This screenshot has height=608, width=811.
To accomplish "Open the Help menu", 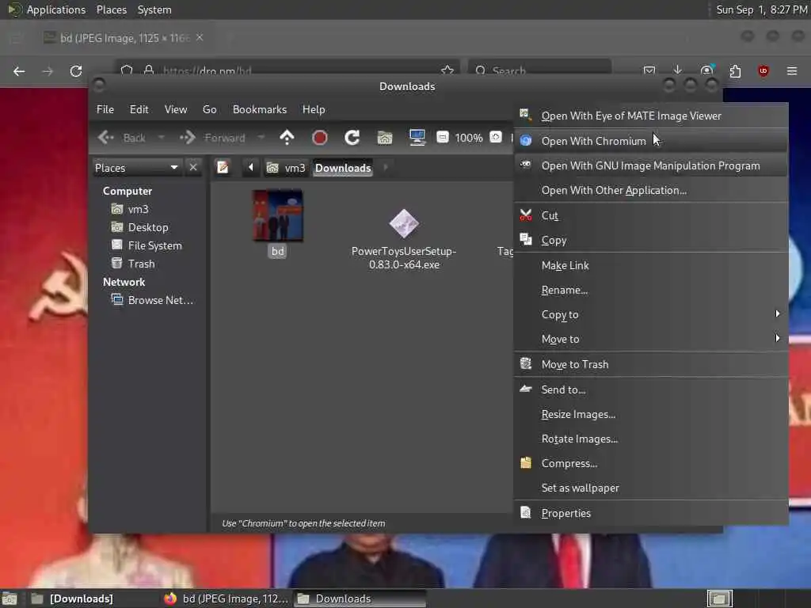I will [x=314, y=109].
